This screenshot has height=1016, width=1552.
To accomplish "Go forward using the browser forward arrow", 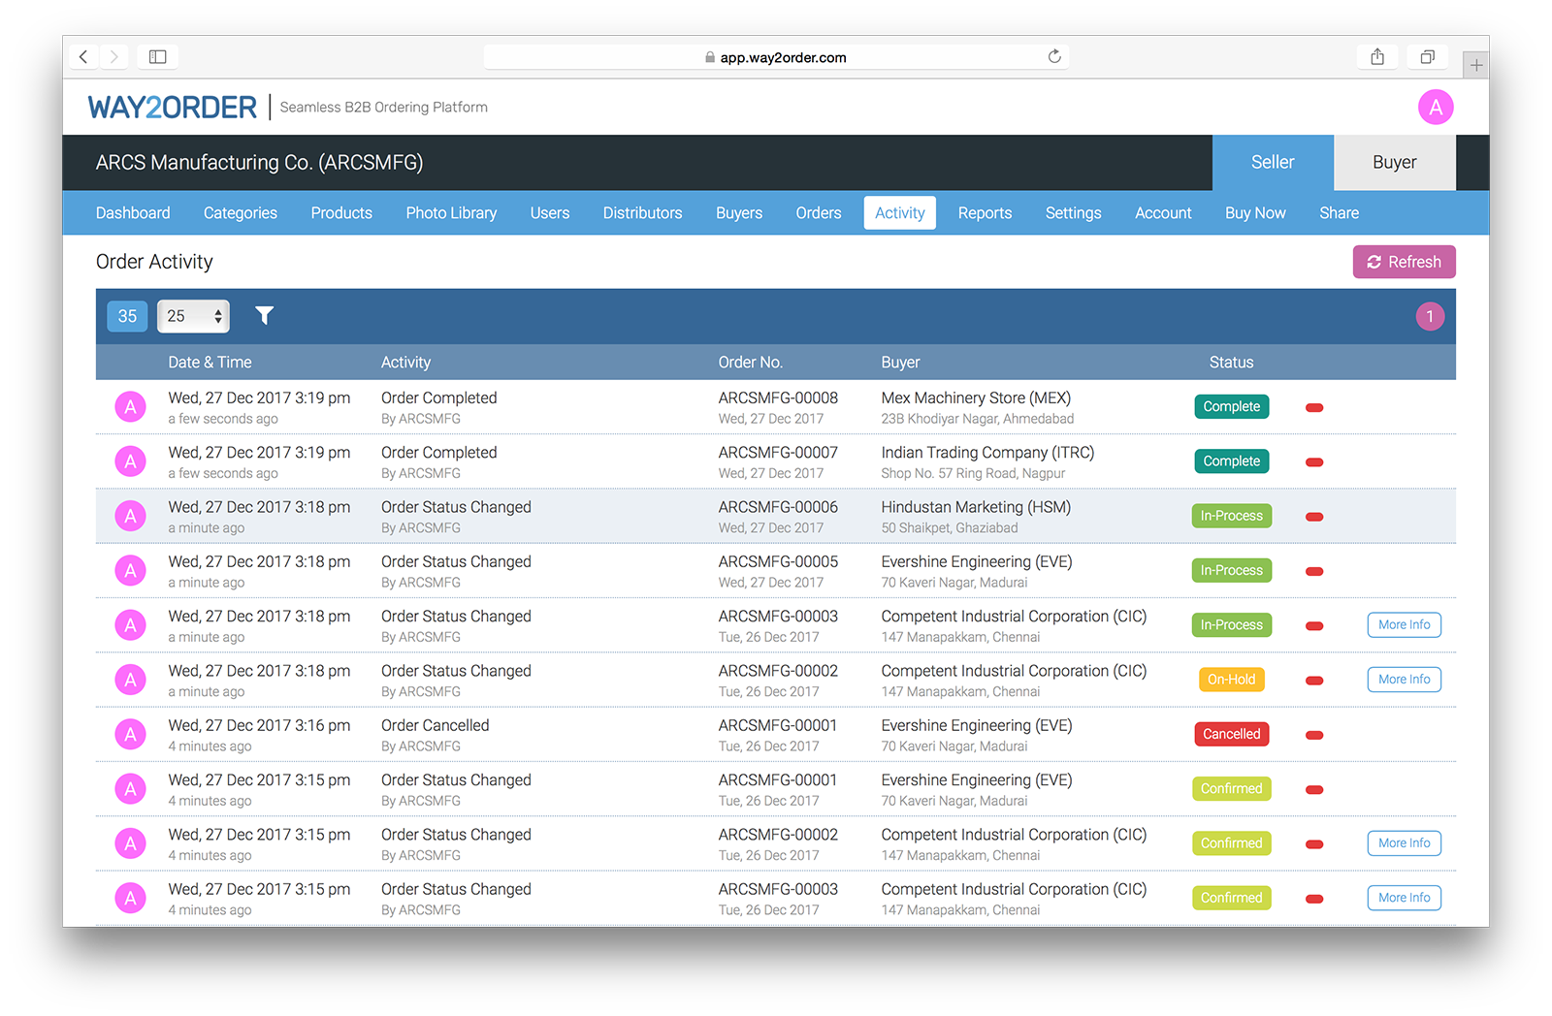I will pos(114,57).
